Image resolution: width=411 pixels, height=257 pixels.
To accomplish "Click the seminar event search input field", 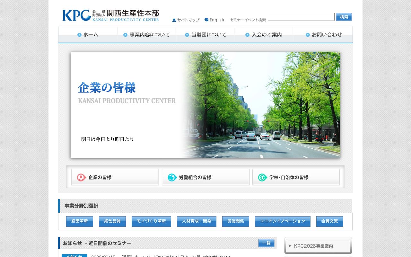I will (x=301, y=17).
